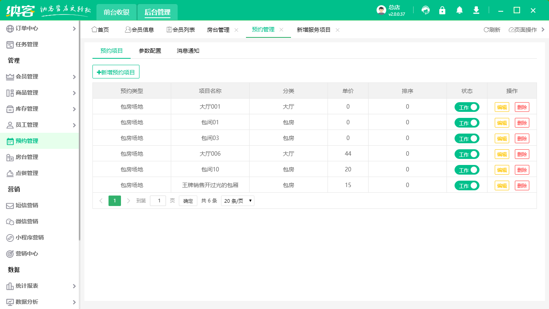Toggle status switch for 王牌销售开过光的包厢

tap(467, 185)
